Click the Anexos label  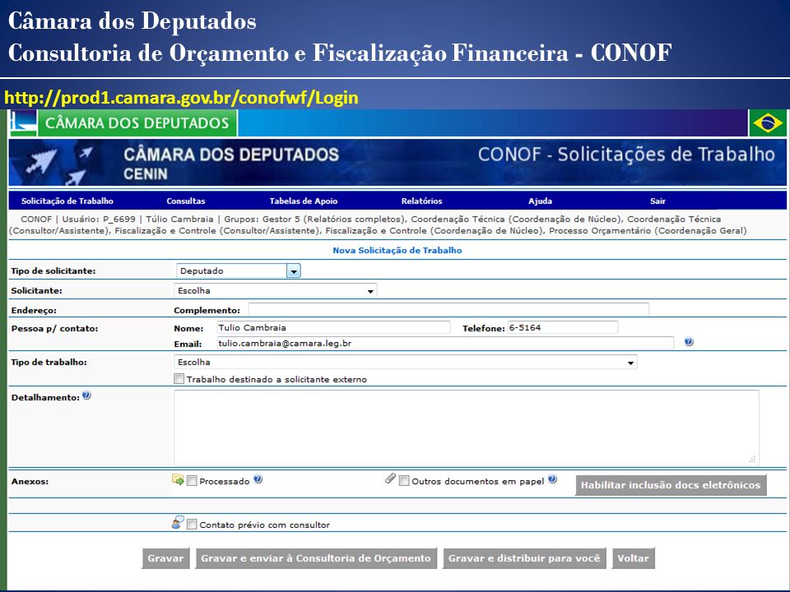[30, 481]
